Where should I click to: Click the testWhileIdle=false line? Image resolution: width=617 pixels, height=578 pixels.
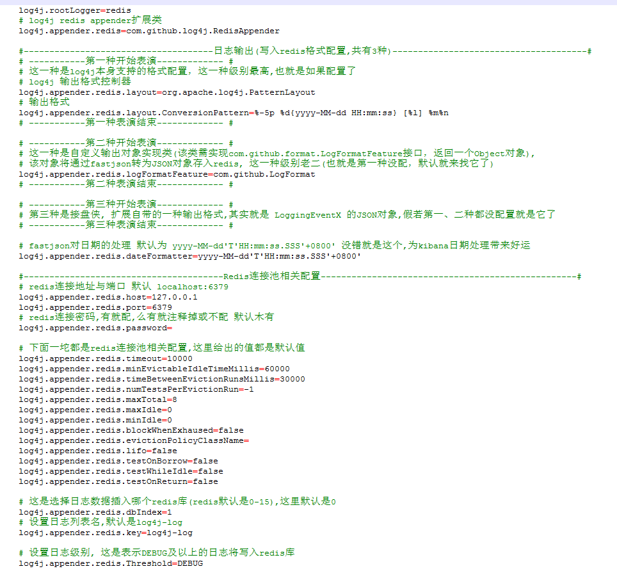[x=121, y=471]
